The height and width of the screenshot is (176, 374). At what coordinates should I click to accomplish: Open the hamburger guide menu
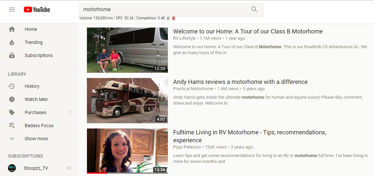pos(12,10)
